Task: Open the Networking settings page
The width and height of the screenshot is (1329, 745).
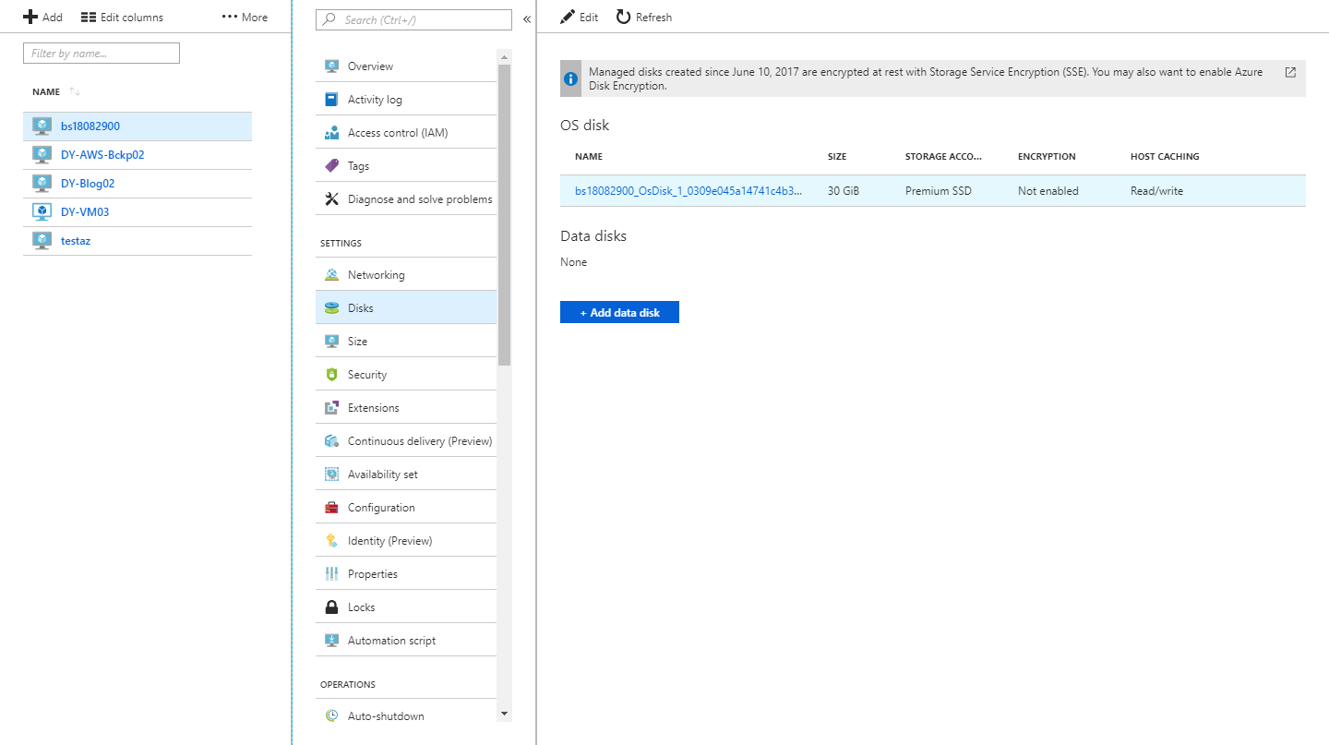Action: [376, 275]
